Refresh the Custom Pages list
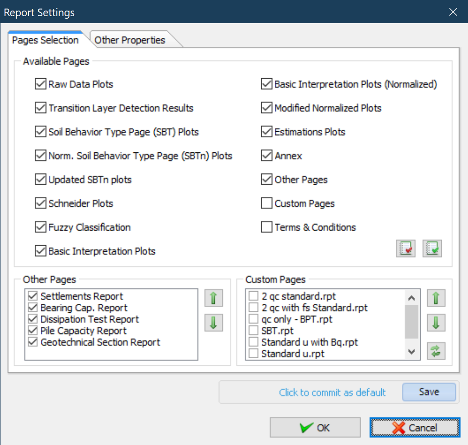468x445 pixels. pos(436,351)
